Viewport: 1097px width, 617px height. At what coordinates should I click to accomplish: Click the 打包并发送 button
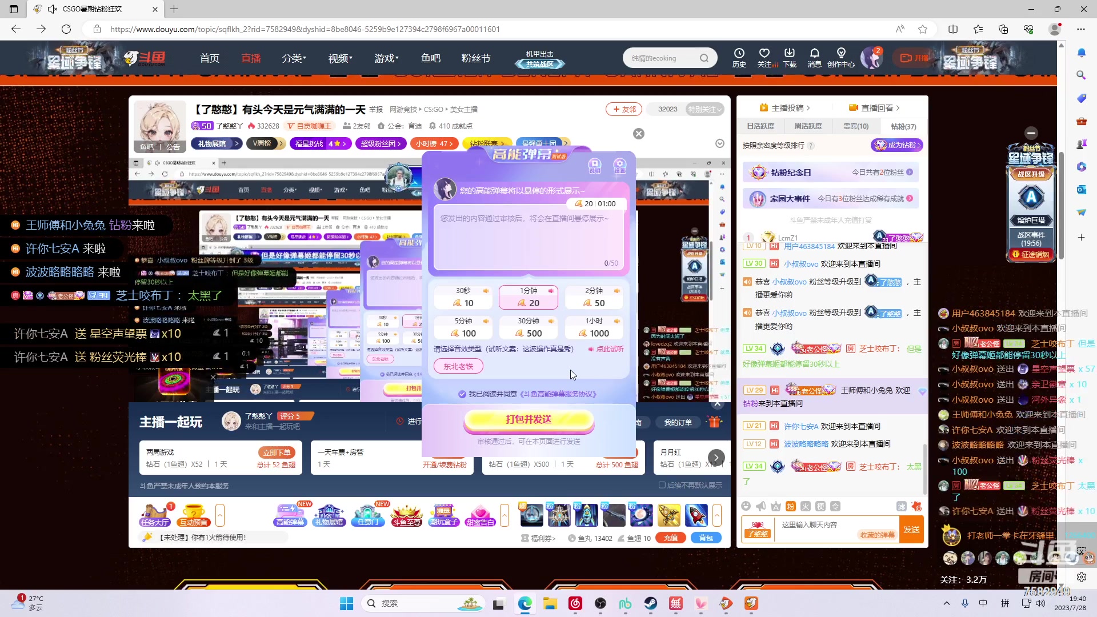coord(529,420)
